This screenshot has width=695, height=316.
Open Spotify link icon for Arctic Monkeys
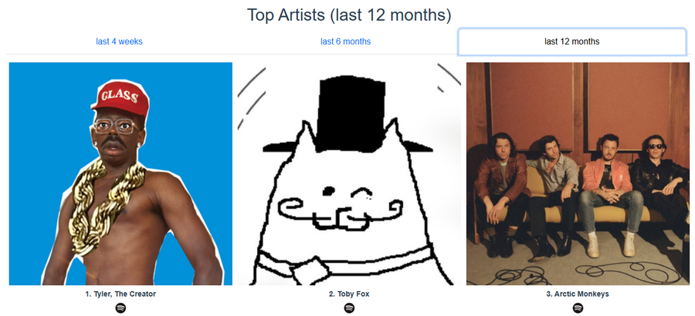click(578, 308)
